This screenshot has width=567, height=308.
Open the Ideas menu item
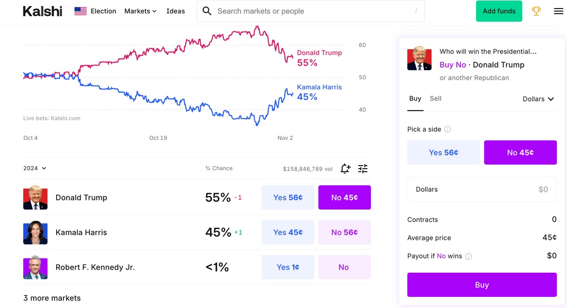pyautogui.click(x=175, y=11)
